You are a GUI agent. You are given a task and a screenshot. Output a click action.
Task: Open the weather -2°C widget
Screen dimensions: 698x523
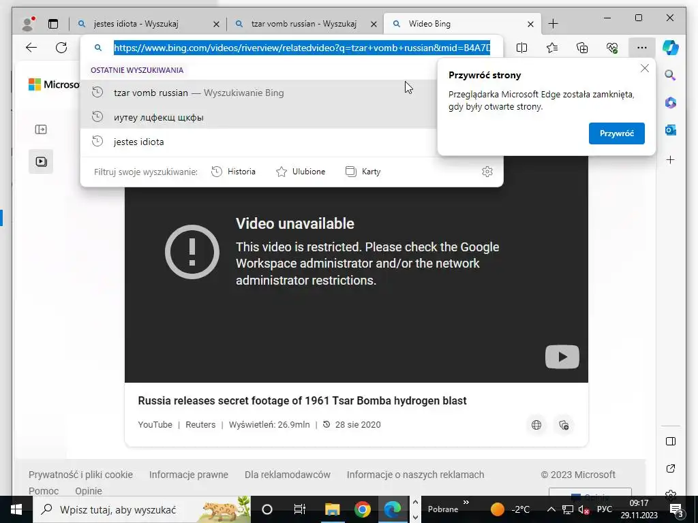point(510,509)
